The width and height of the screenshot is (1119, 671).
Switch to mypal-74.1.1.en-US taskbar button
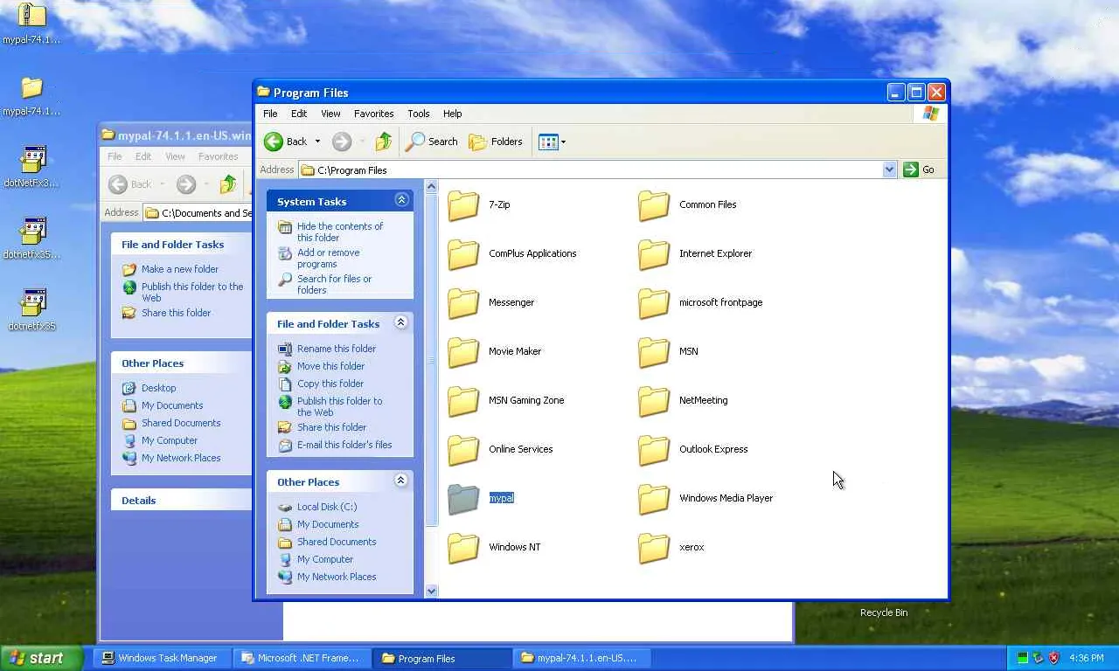pyautogui.click(x=582, y=658)
